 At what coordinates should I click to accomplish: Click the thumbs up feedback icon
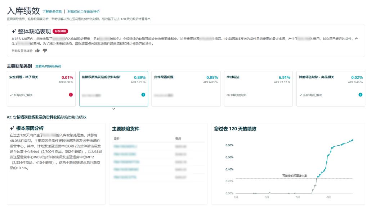[x=37, y=50]
